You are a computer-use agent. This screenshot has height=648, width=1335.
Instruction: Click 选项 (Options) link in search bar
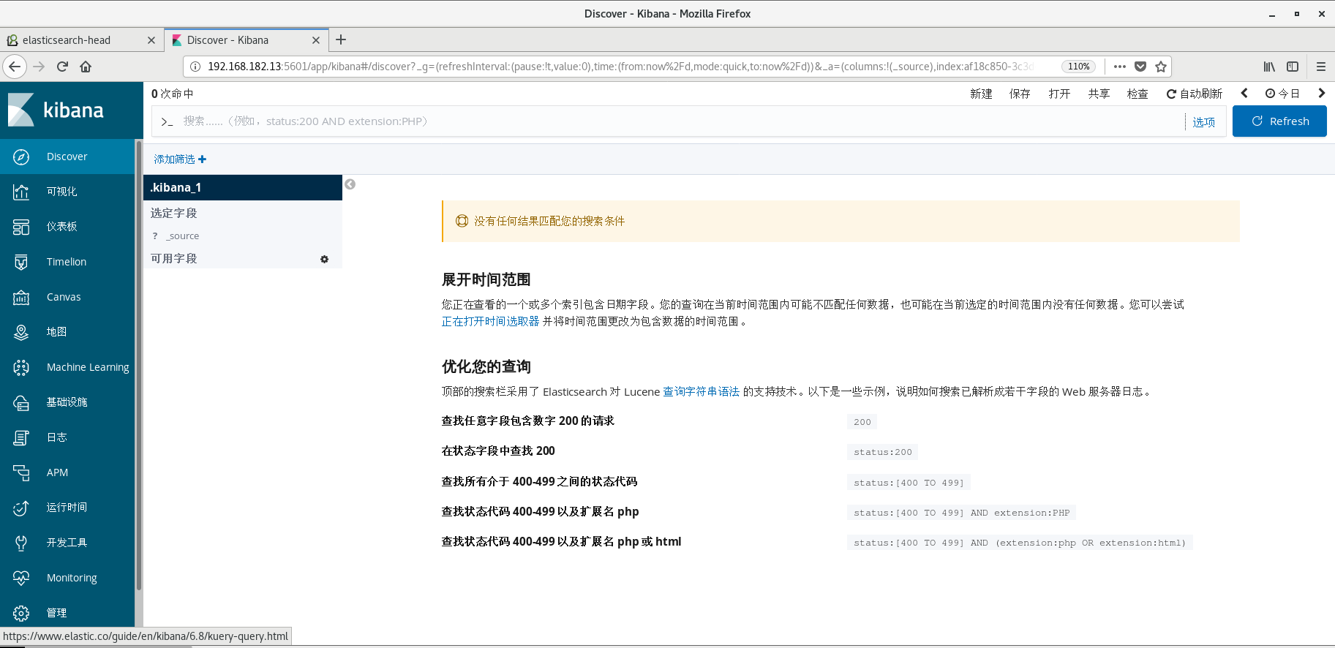(x=1204, y=122)
